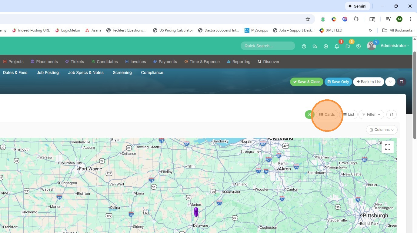Image resolution: width=417 pixels, height=233 pixels.
Task: Open the Jobs+ Support Desk bookmark
Action: click(x=294, y=30)
